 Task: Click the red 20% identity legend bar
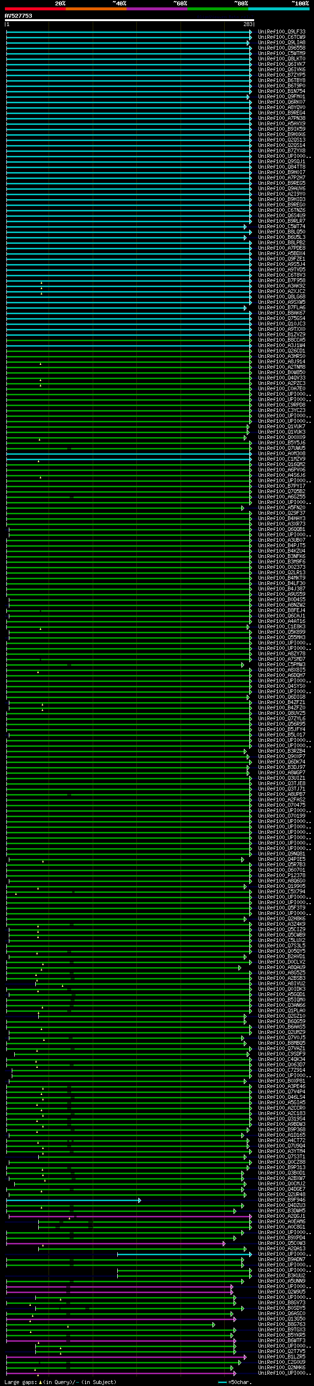tap(35, 9)
